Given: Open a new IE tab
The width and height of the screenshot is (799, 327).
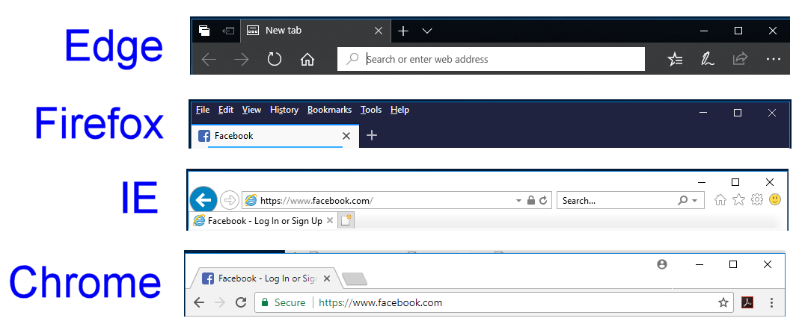Looking at the screenshot, I should pos(346,221).
